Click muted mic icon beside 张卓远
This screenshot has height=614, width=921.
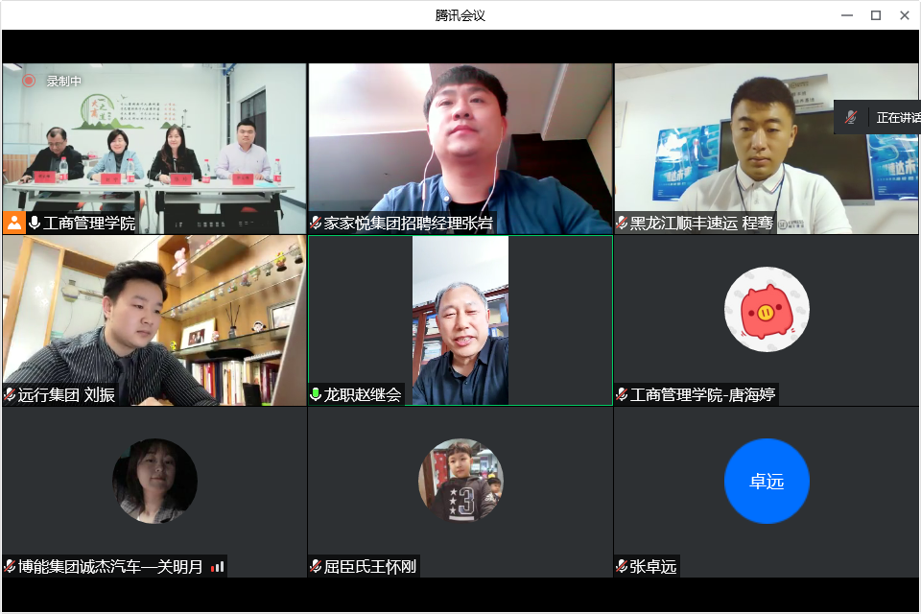tap(622, 566)
